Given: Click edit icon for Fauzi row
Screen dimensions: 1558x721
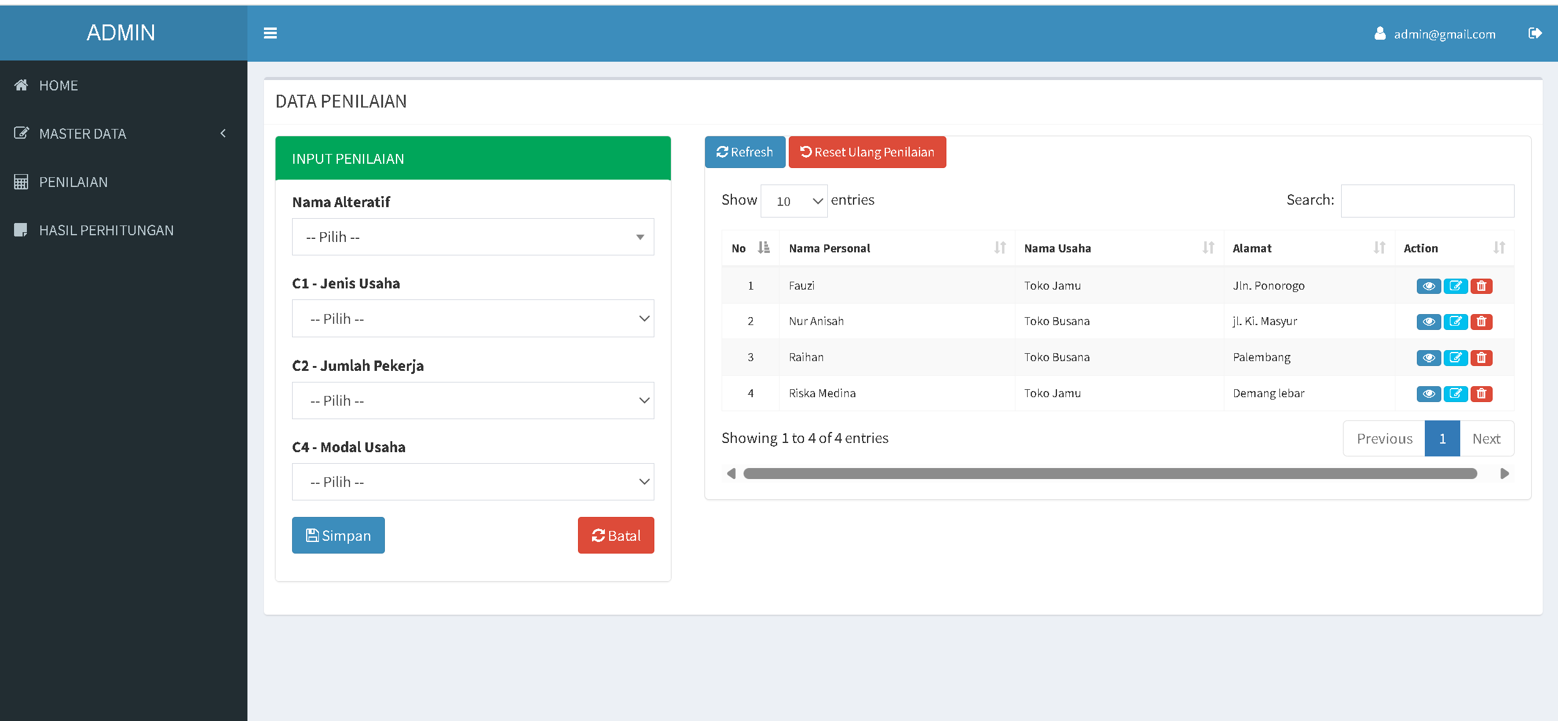Looking at the screenshot, I should [x=1455, y=286].
